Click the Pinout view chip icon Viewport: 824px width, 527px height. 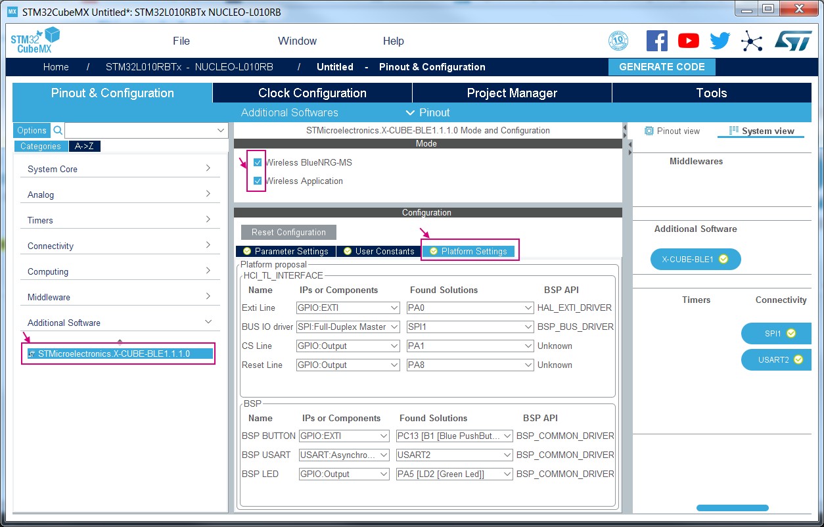(x=649, y=131)
